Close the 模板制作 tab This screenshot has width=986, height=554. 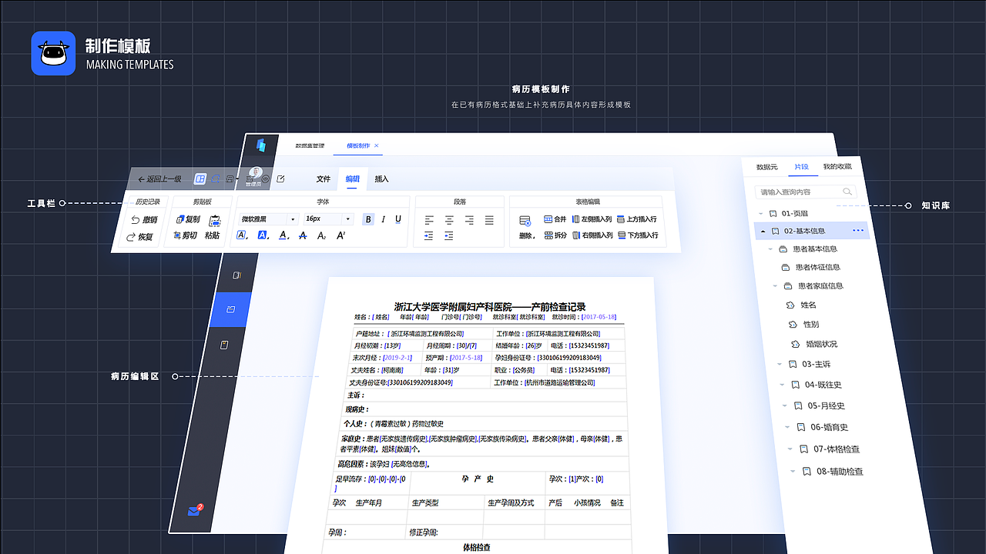(x=377, y=145)
